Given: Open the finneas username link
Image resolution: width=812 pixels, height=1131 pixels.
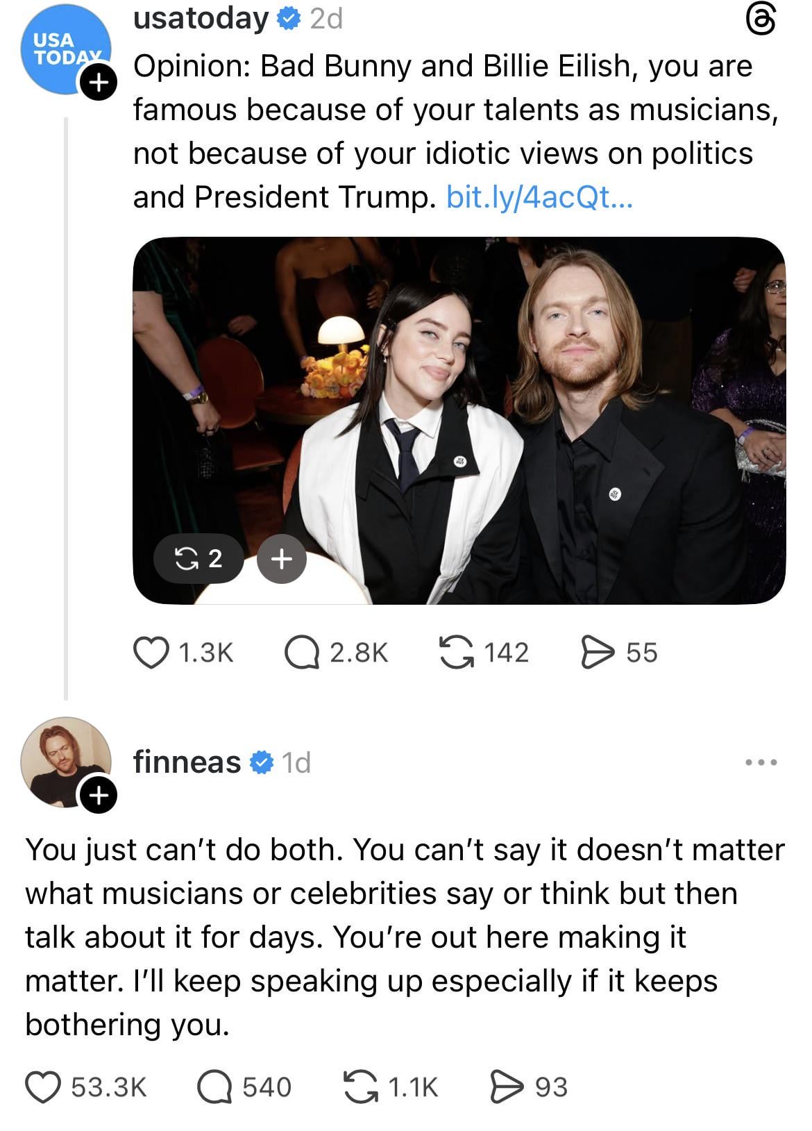Looking at the screenshot, I should (187, 762).
